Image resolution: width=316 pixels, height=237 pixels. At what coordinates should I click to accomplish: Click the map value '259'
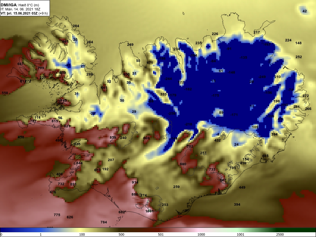point(176,187)
